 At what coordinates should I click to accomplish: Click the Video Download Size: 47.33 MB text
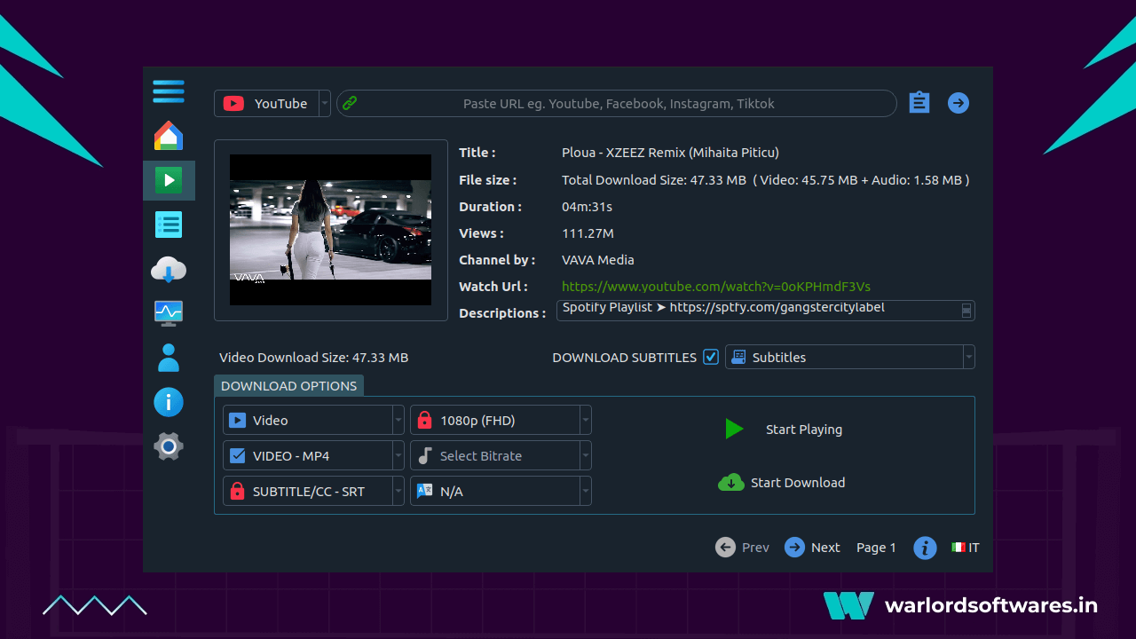(314, 358)
